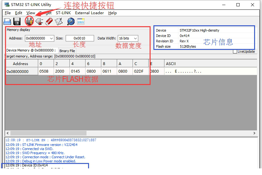Open the ST-LINK menu
Viewport: 262px width, 175px height.
(x=63, y=13)
